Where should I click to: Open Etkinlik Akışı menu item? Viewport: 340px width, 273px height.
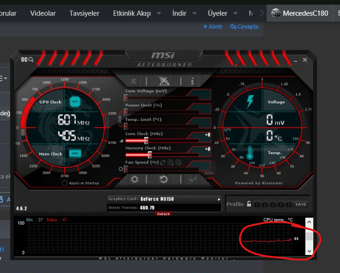(132, 13)
